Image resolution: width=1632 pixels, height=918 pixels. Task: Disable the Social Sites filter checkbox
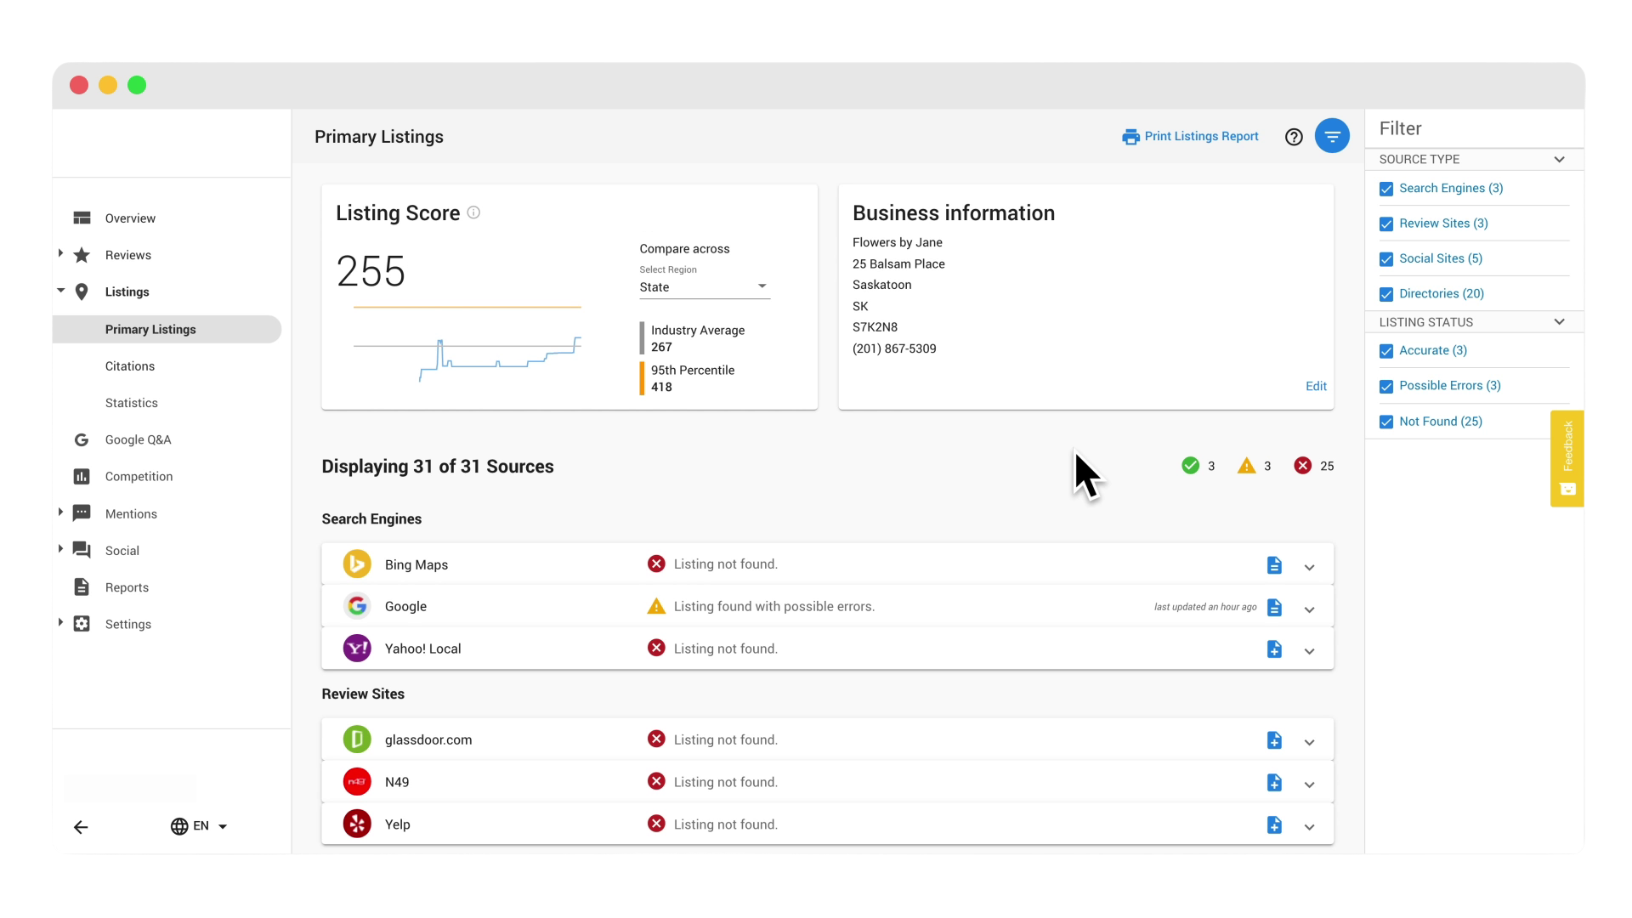[x=1386, y=258]
